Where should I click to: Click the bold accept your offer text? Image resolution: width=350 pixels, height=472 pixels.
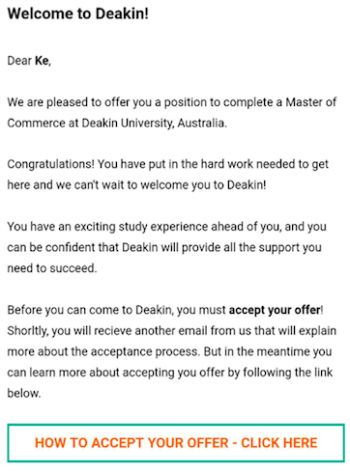pyautogui.click(x=275, y=310)
